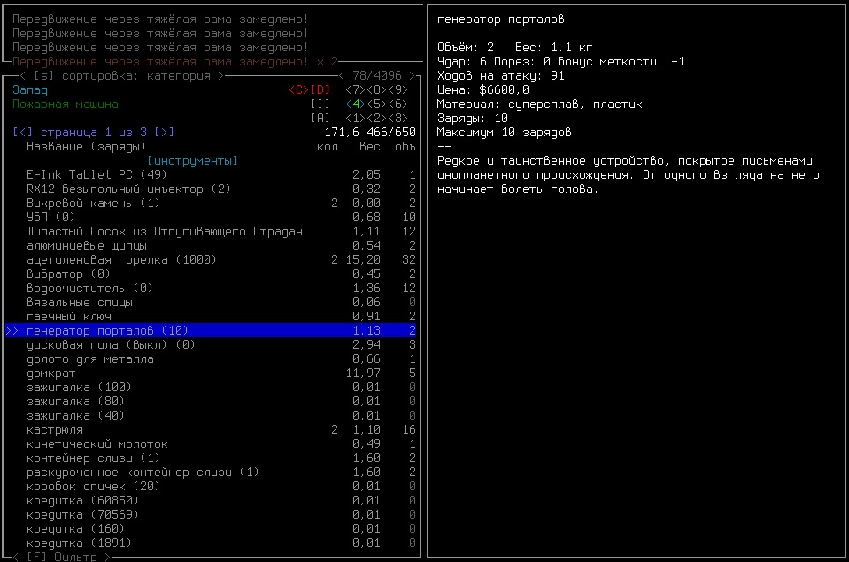Go to previous page with [<]
This screenshot has height=562, width=849.
click(x=23, y=132)
